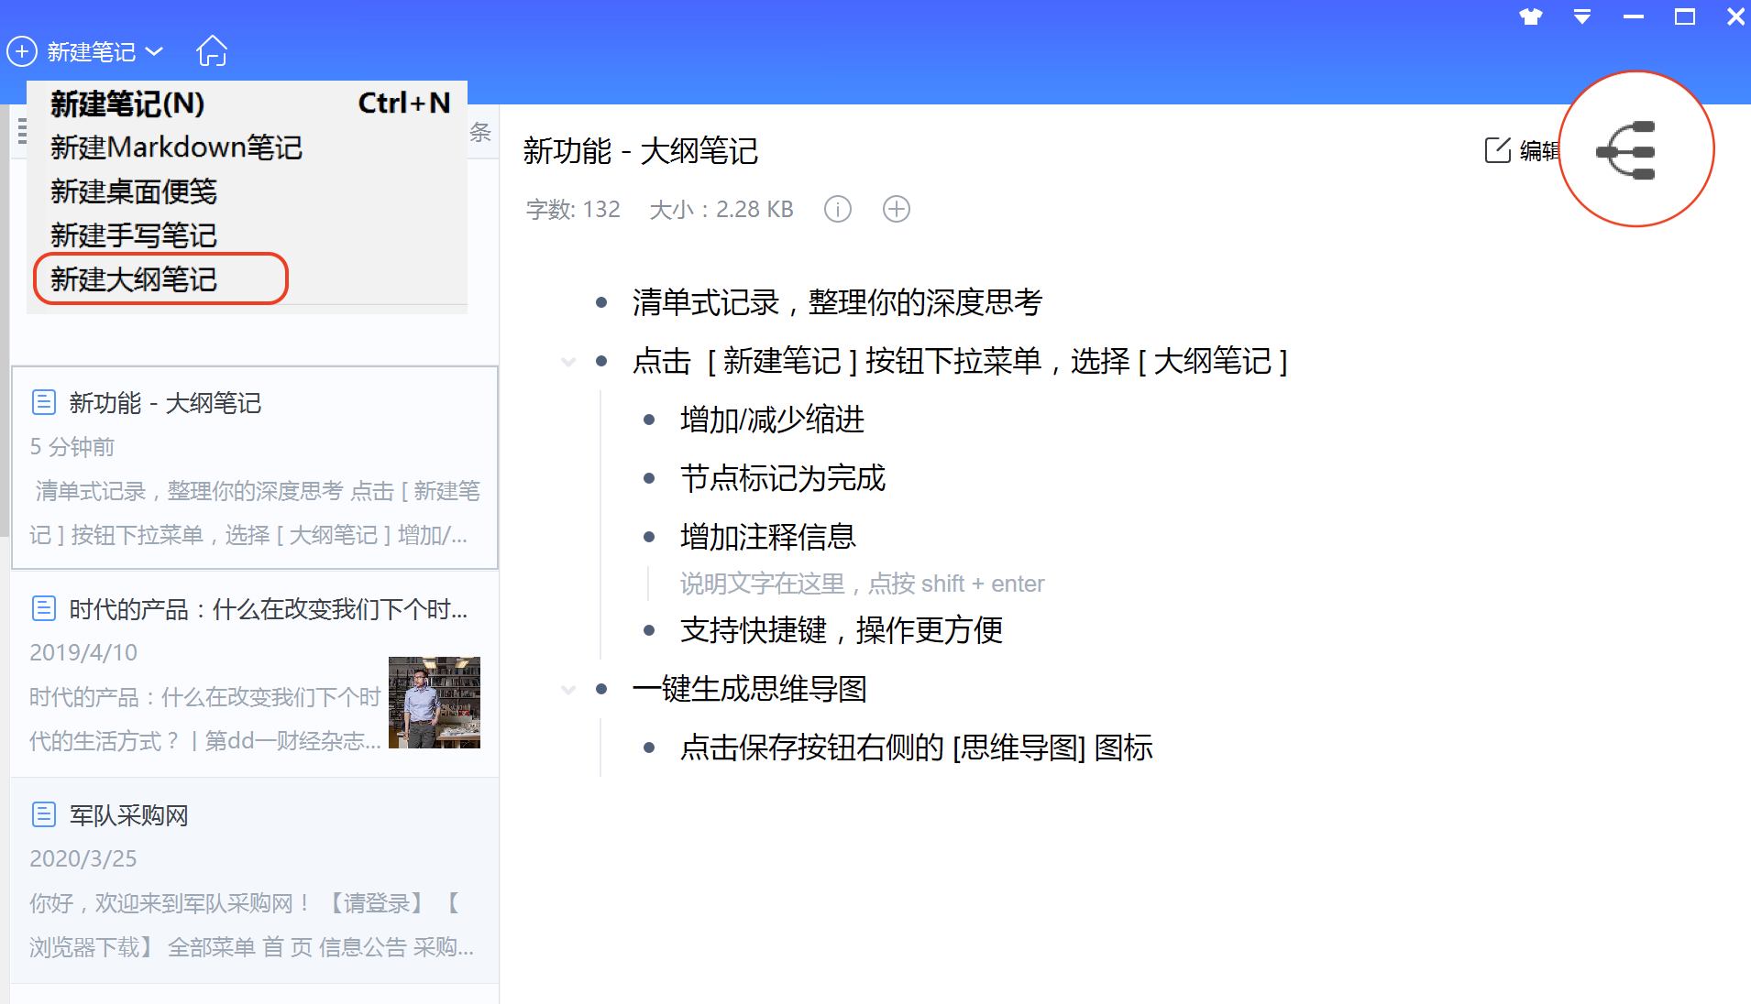Click date 2020/3/25
The height and width of the screenshot is (1004, 1751).
tap(83, 858)
